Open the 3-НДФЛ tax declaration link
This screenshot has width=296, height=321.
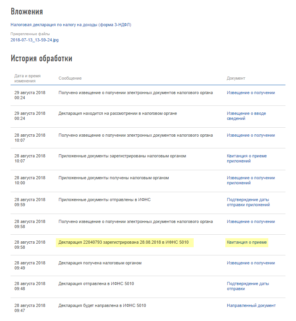(x=71, y=25)
